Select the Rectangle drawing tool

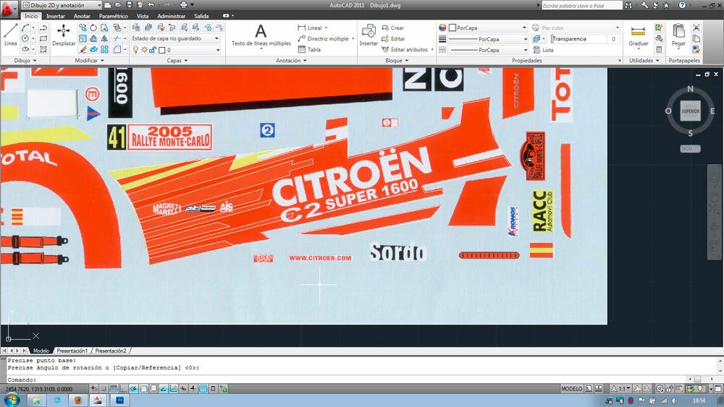pyautogui.click(x=43, y=39)
